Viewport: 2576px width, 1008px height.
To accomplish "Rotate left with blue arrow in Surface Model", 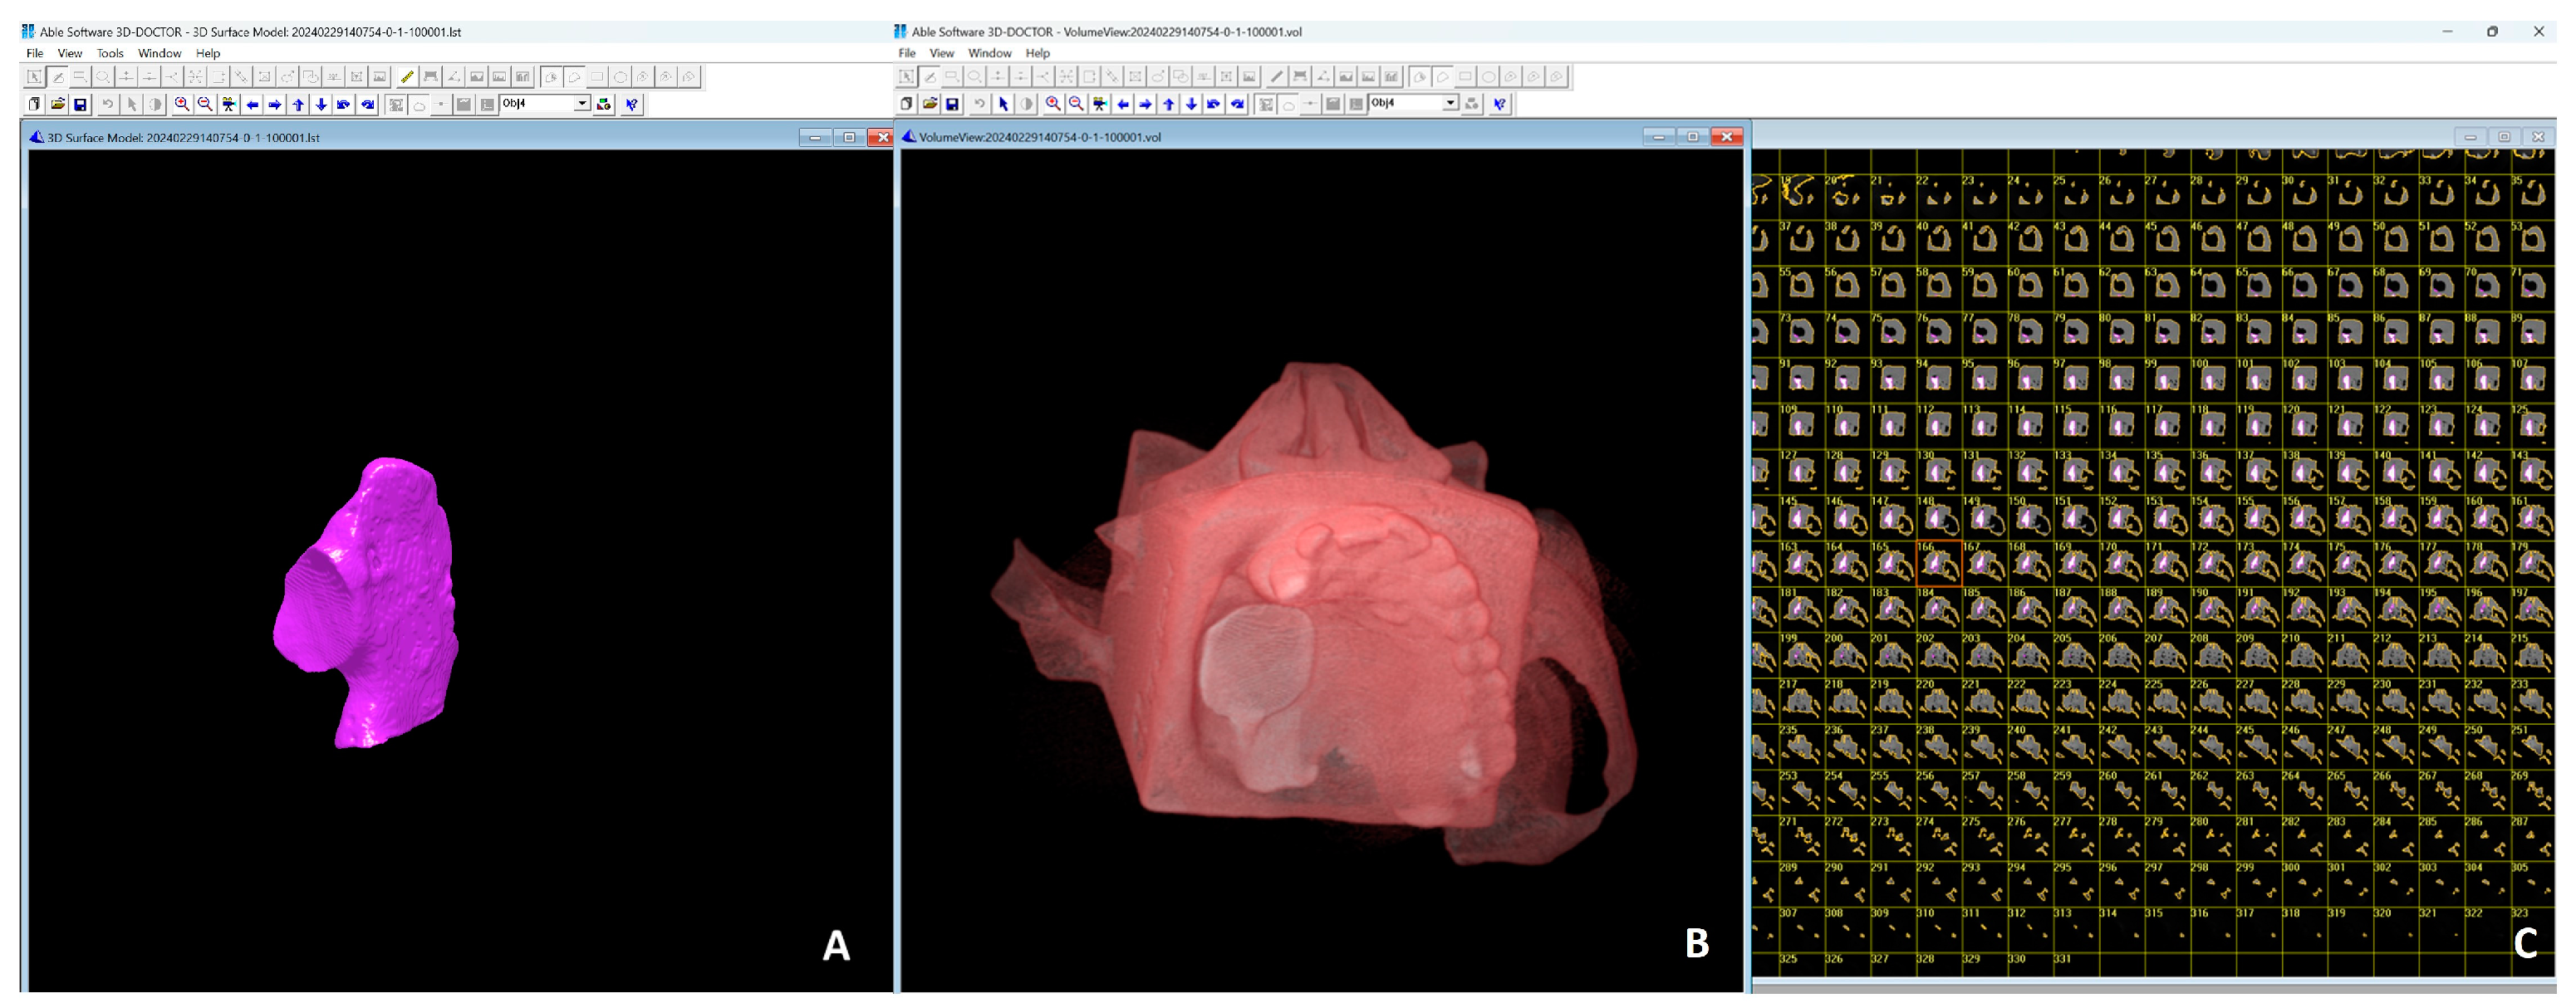I will [x=252, y=105].
